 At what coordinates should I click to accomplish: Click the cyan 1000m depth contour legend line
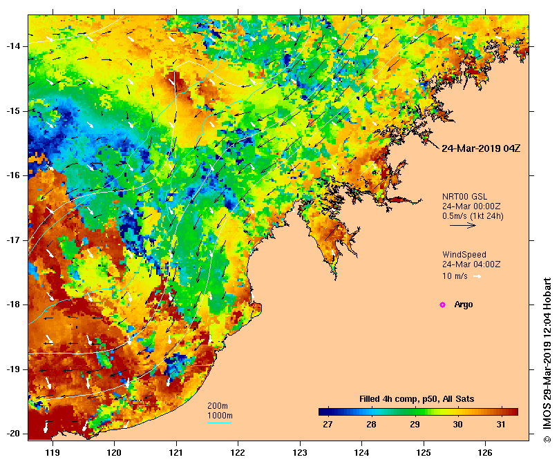pyautogui.click(x=219, y=423)
